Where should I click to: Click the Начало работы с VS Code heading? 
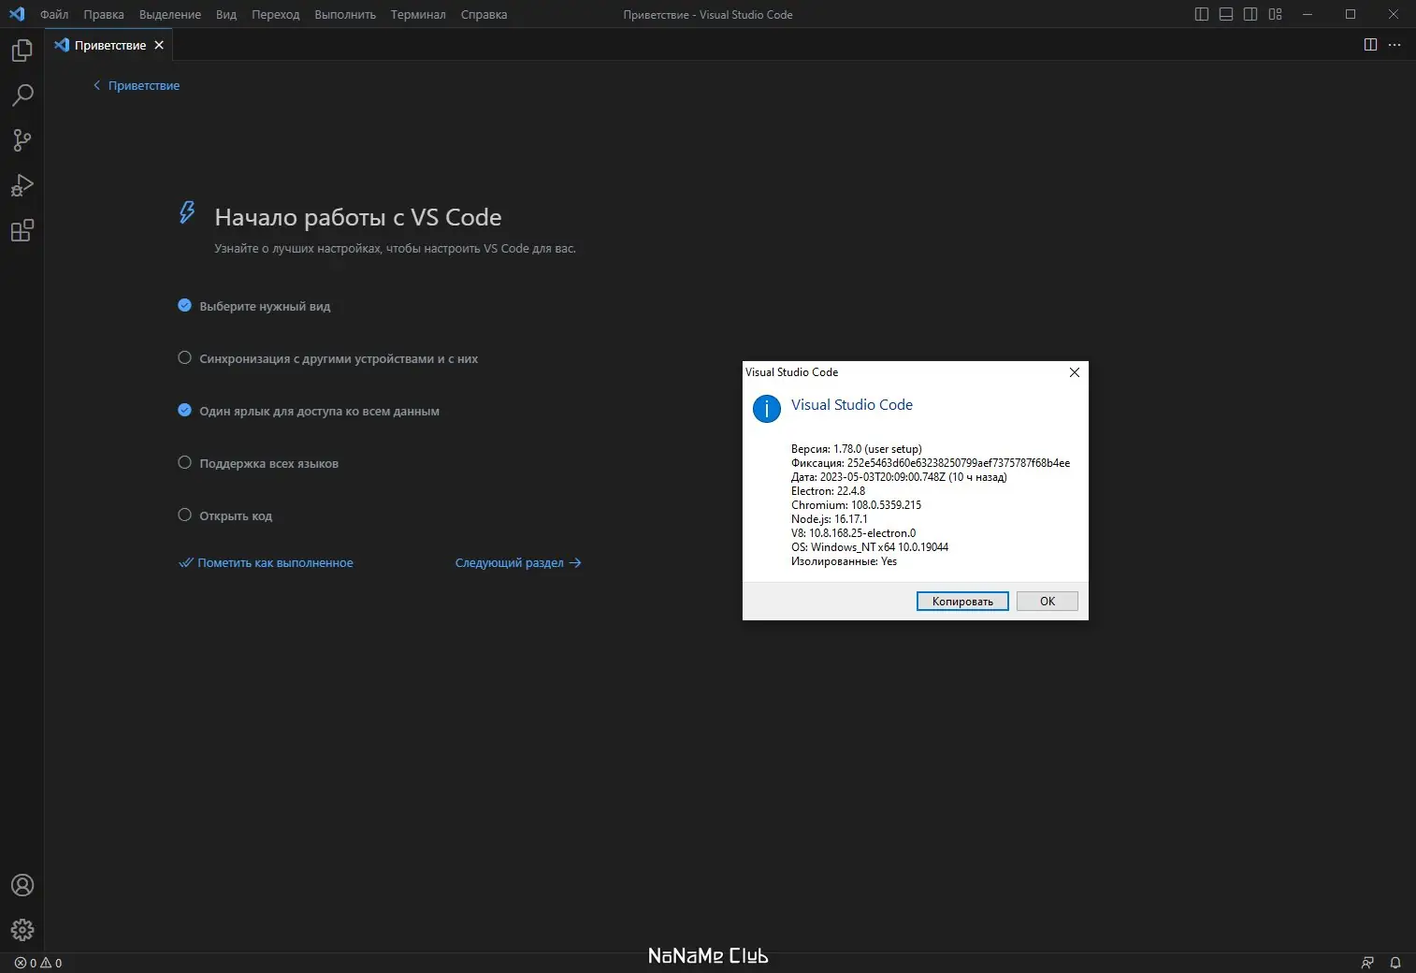click(x=358, y=217)
